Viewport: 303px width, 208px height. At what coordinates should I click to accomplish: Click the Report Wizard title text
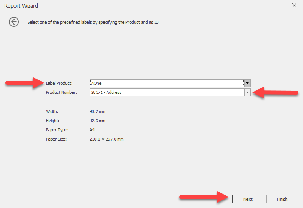click(x=21, y=6)
